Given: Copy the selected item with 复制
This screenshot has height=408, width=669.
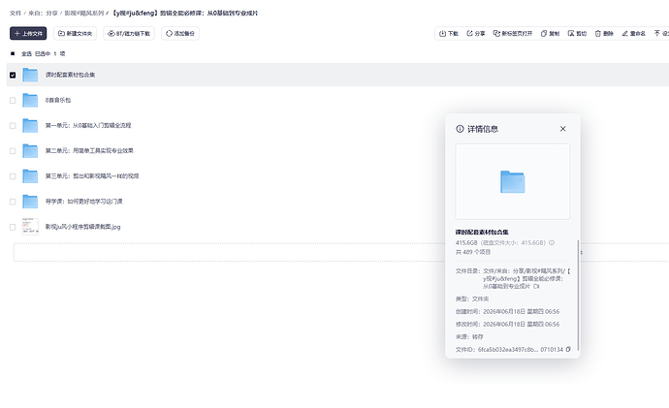Looking at the screenshot, I should click(x=550, y=33).
